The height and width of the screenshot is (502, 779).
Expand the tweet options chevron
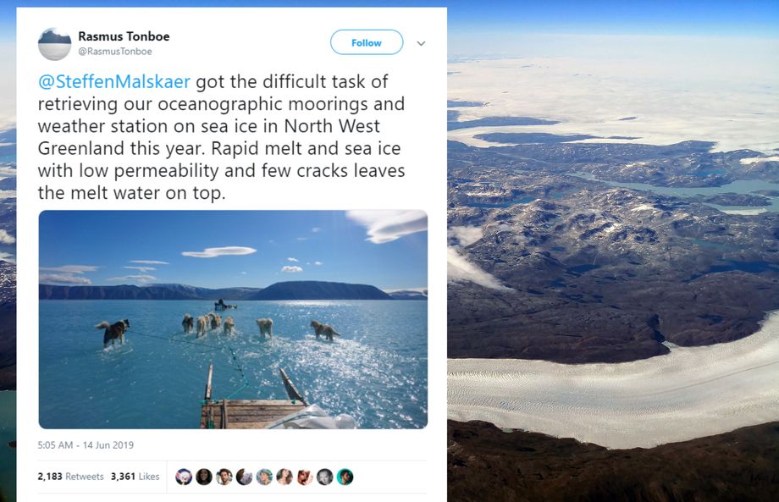[x=421, y=43]
